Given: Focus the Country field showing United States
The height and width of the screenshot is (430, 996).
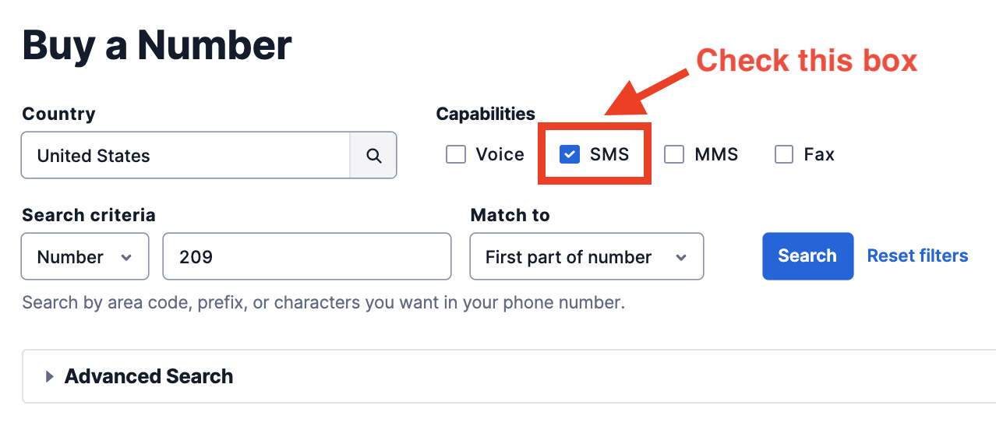Looking at the screenshot, I should point(185,156).
